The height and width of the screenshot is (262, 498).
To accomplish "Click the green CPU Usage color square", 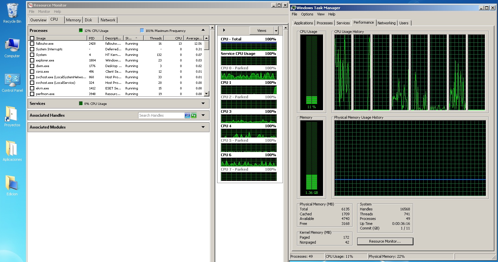I will [81, 31].
